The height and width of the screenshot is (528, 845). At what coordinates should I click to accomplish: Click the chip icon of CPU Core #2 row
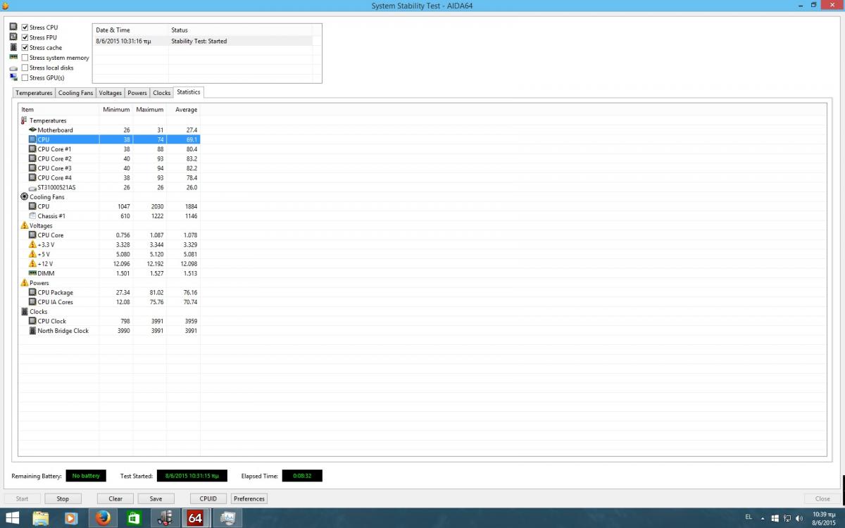point(32,158)
